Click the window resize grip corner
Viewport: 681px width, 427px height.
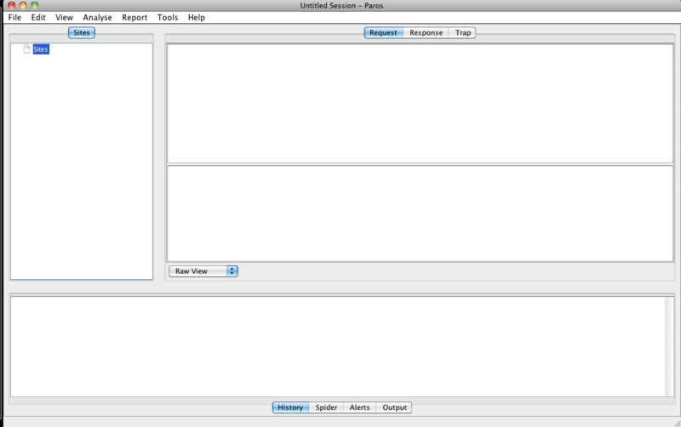tap(677, 423)
